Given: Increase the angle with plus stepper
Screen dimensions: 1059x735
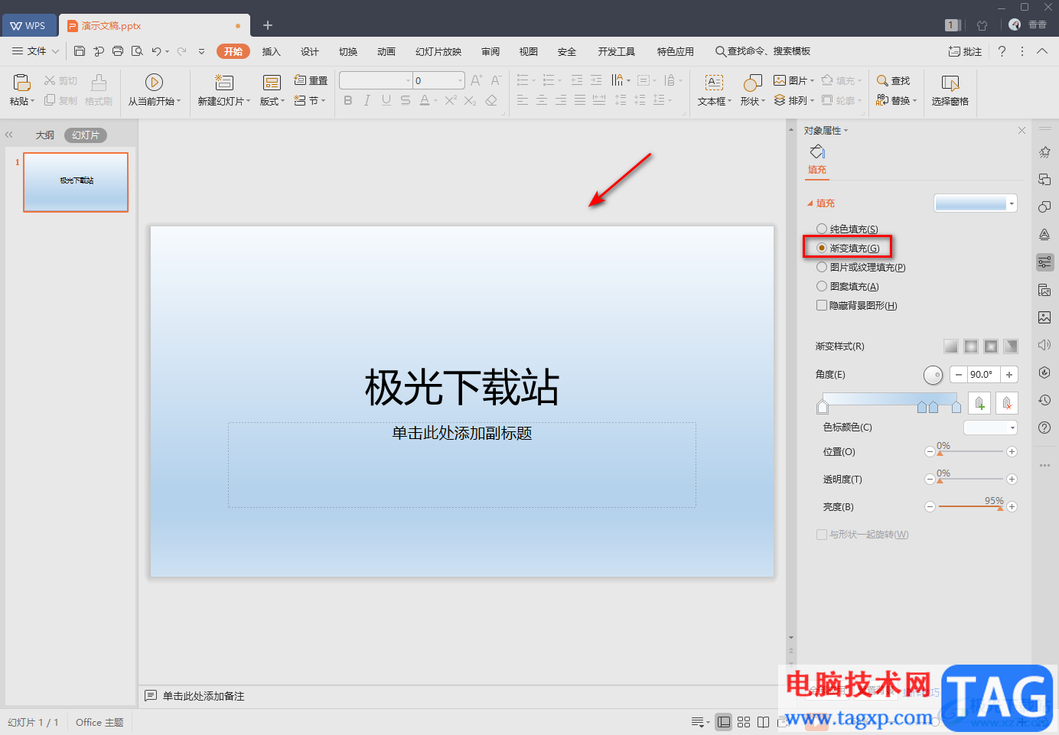Looking at the screenshot, I should pyautogui.click(x=1009, y=375).
